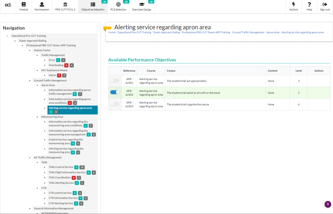Image resolution: width=333 pixels, height=214 pixels.
Task: Open the Help question mark
Action: 309,5
